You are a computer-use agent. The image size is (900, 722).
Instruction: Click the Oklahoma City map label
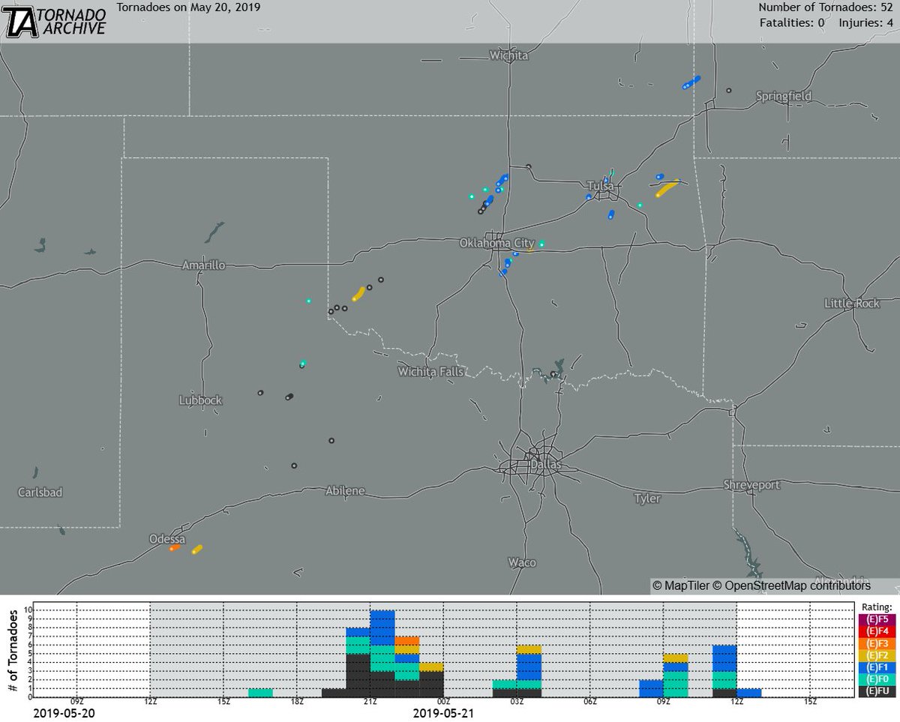(x=497, y=244)
